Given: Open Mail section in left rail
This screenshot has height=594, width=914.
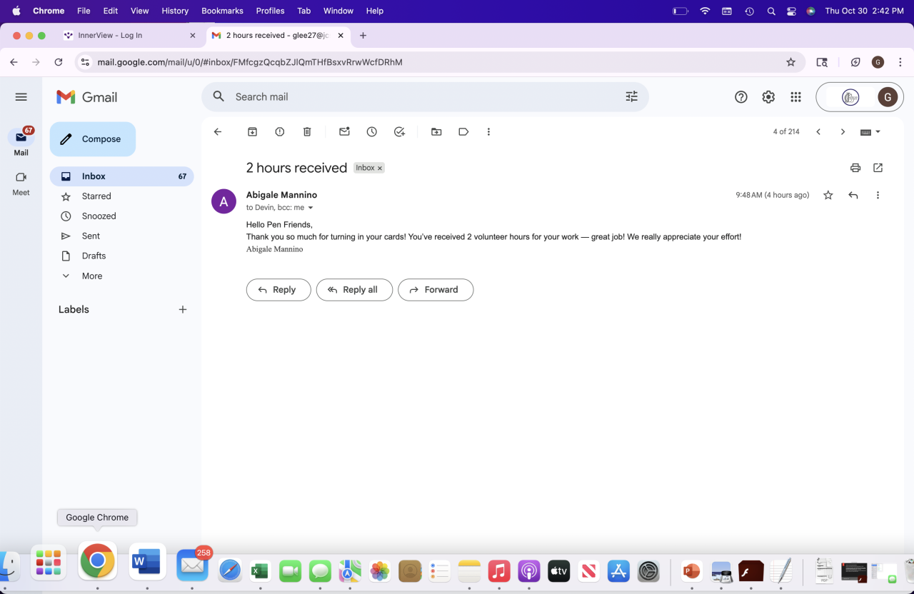Looking at the screenshot, I should 21,141.
